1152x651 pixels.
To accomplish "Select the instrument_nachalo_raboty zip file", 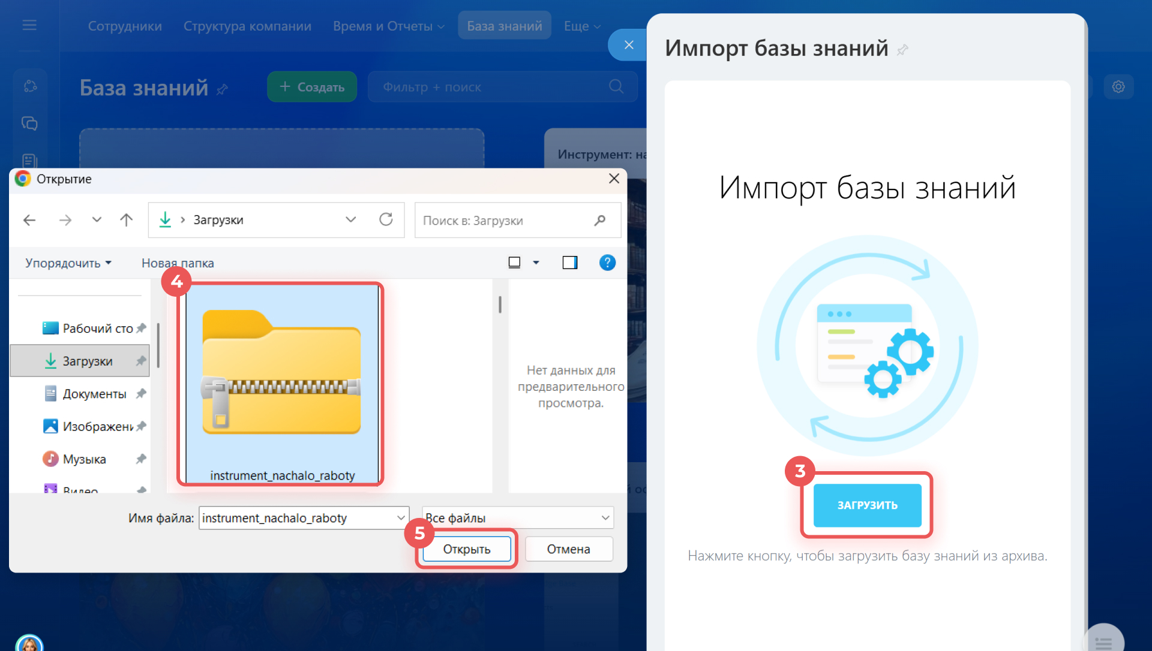I will point(282,384).
